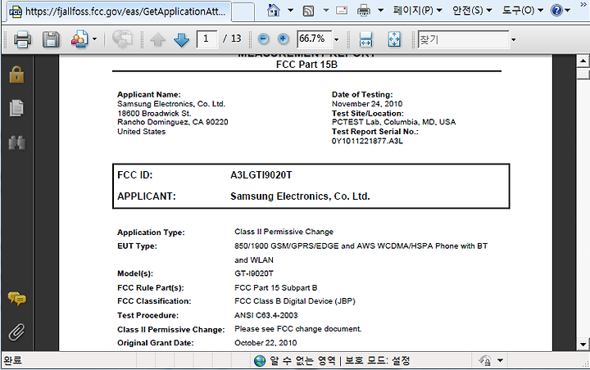Click the 완료 status text
Image resolution: width=590 pixels, height=370 pixels.
(13, 360)
